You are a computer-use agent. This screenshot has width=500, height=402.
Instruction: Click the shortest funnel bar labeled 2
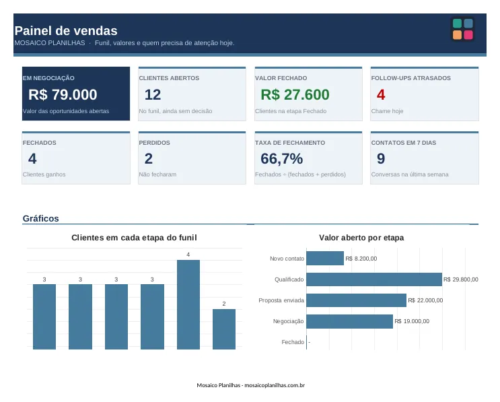[x=224, y=329]
